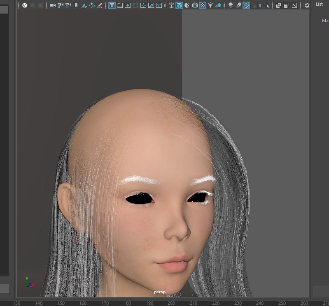Open the List menu
329x306 pixels.
(x=320, y=4)
